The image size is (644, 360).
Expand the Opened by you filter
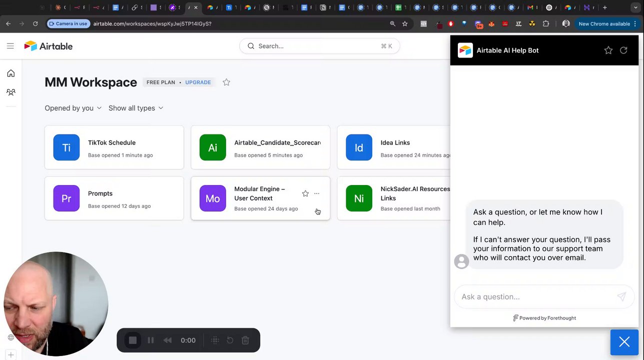(x=73, y=108)
